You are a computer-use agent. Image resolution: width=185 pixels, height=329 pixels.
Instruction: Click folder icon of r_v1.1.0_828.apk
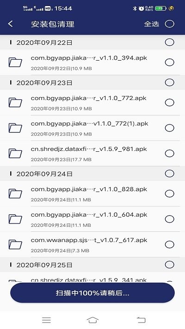(x=15, y=193)
